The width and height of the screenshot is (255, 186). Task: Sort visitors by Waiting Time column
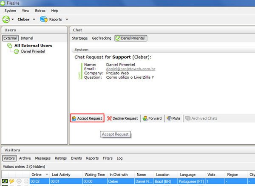(95, 175)
